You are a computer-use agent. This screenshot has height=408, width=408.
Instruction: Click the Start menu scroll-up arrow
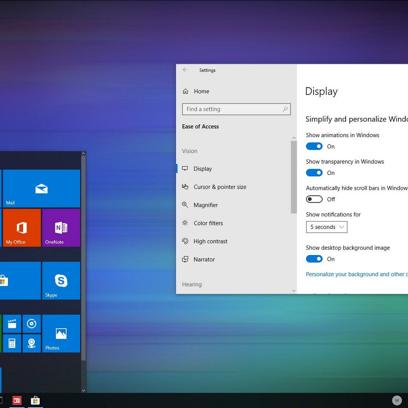84,154
